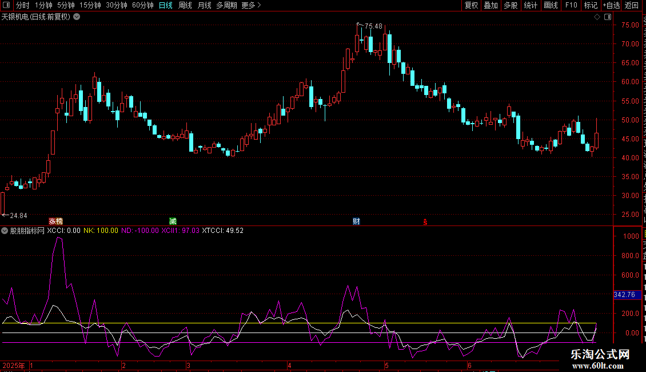Click the green 减 event marker
Image resolution: width=646 pixels, height=372 pixels.
[173, 221]
